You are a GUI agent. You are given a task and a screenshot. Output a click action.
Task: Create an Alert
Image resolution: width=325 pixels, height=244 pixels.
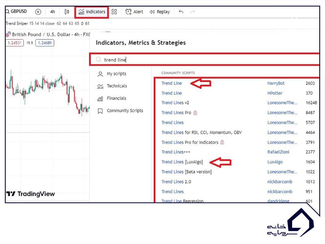134,12
